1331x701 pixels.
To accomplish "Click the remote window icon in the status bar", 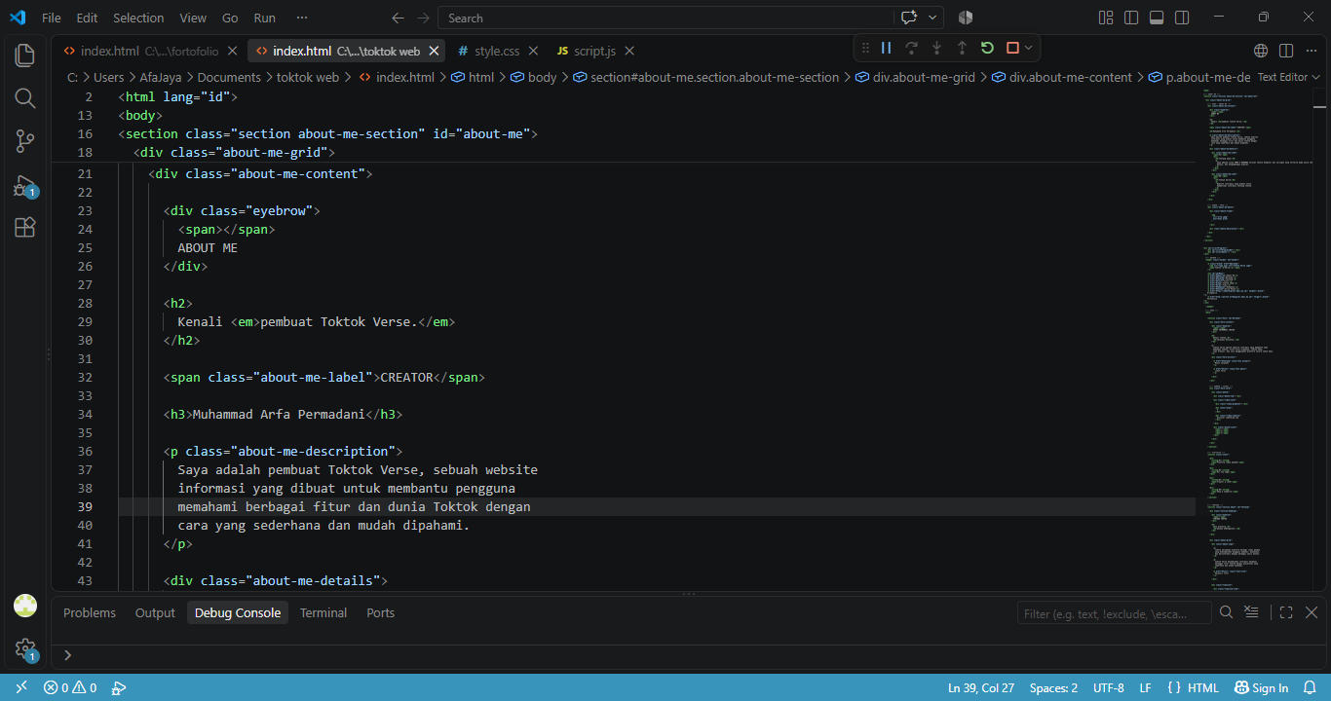I will 21,687.
